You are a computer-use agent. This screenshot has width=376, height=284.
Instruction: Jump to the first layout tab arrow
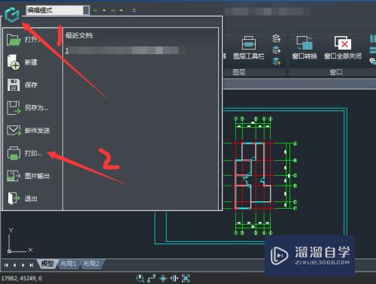7,265
